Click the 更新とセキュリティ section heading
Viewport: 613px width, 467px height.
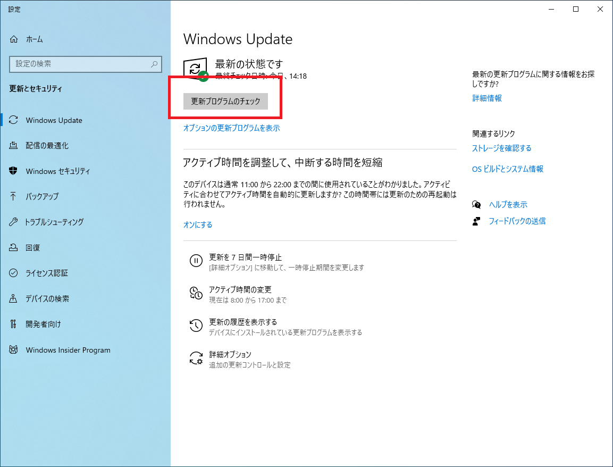pos(36,89)
